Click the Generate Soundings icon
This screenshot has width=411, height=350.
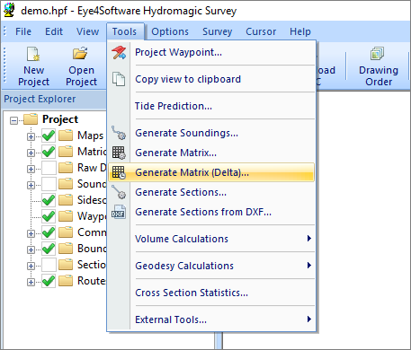119,133
